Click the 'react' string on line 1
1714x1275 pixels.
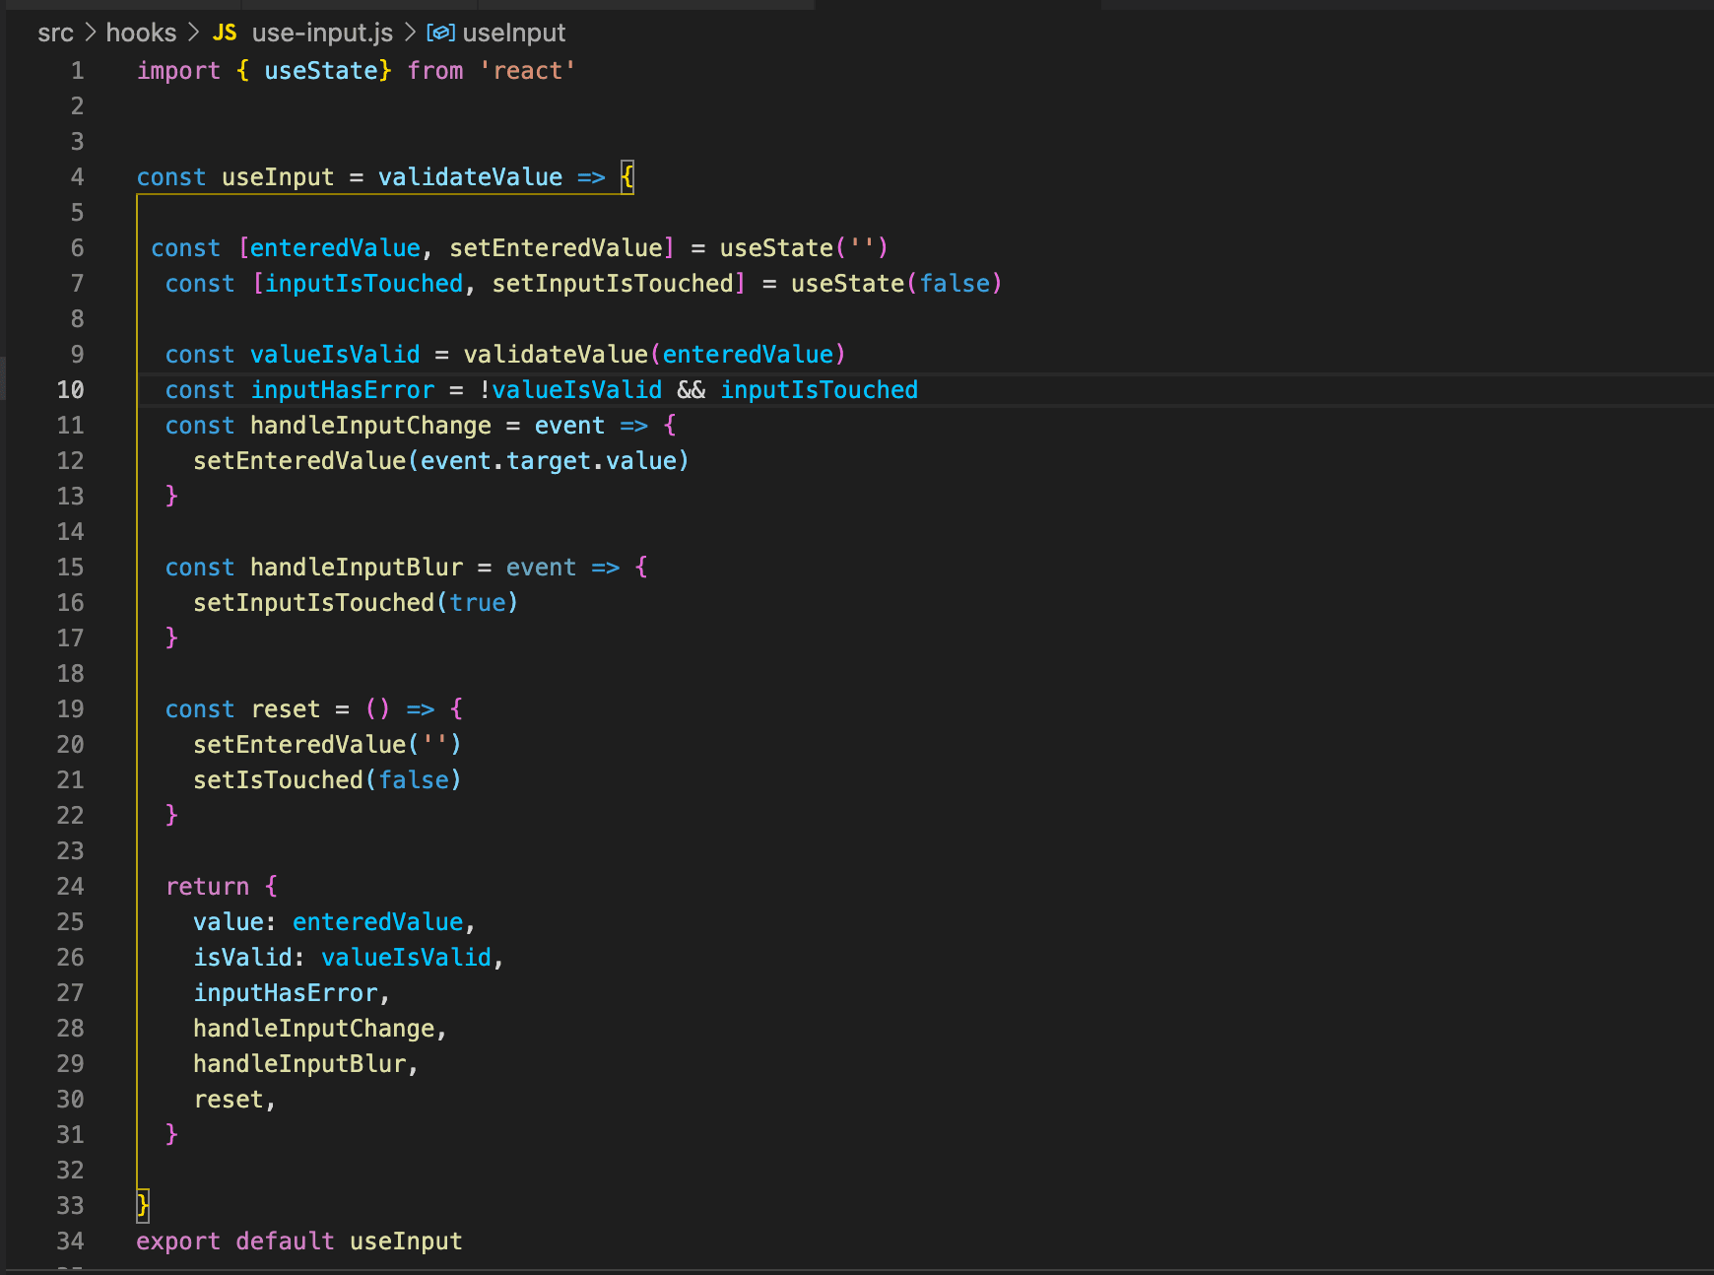point(527,71)
